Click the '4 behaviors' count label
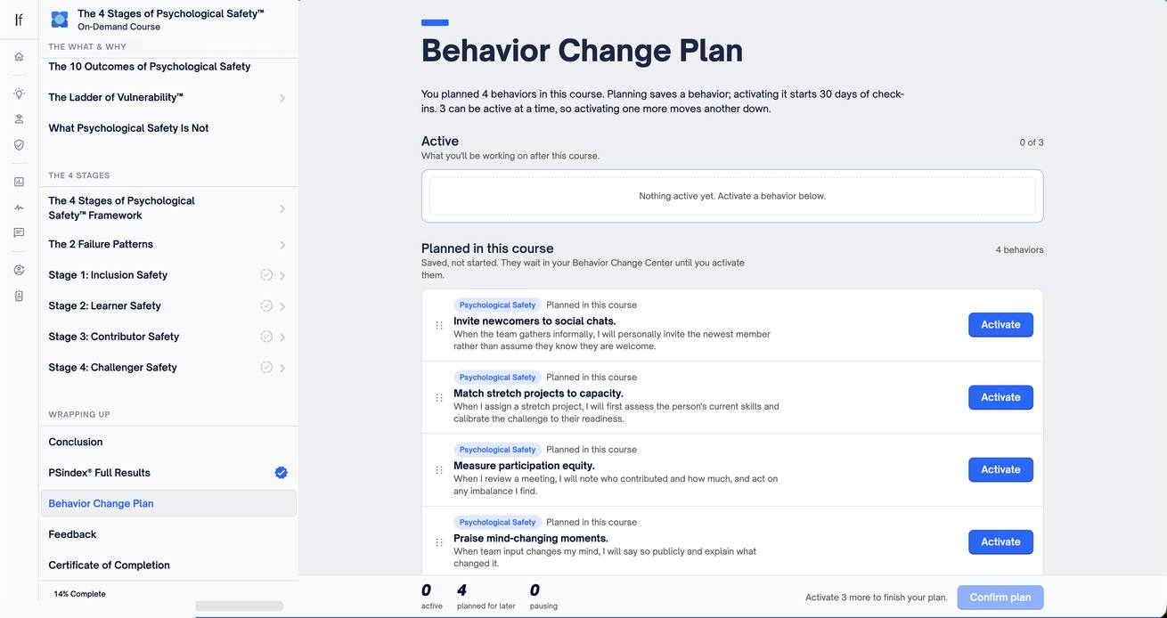 click(x=1019, y=250)
